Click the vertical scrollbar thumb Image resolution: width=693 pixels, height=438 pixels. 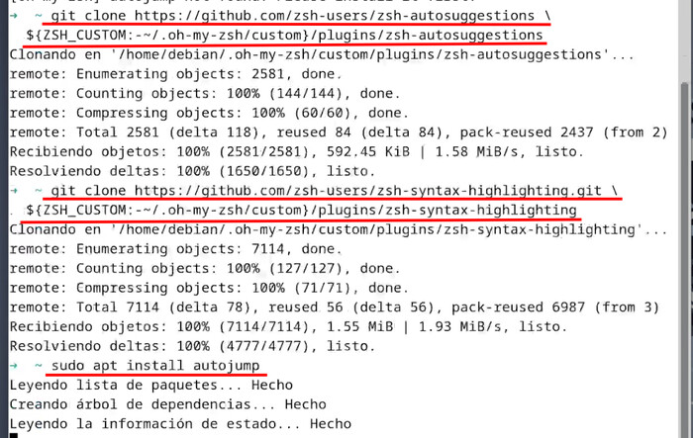tap(685, 260)
